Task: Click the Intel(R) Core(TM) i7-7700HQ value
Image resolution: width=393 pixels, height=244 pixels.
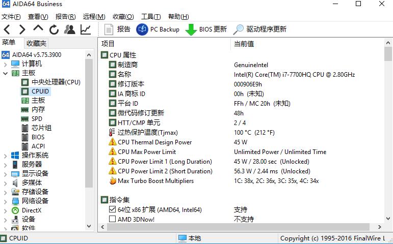Action: click(x=294, y=75)
